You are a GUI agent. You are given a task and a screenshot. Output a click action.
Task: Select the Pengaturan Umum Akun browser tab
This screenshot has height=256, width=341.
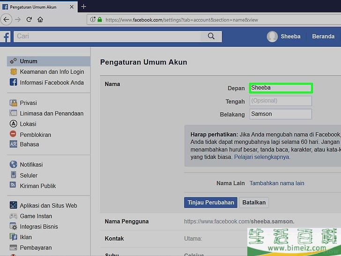(x=38, y=7)
